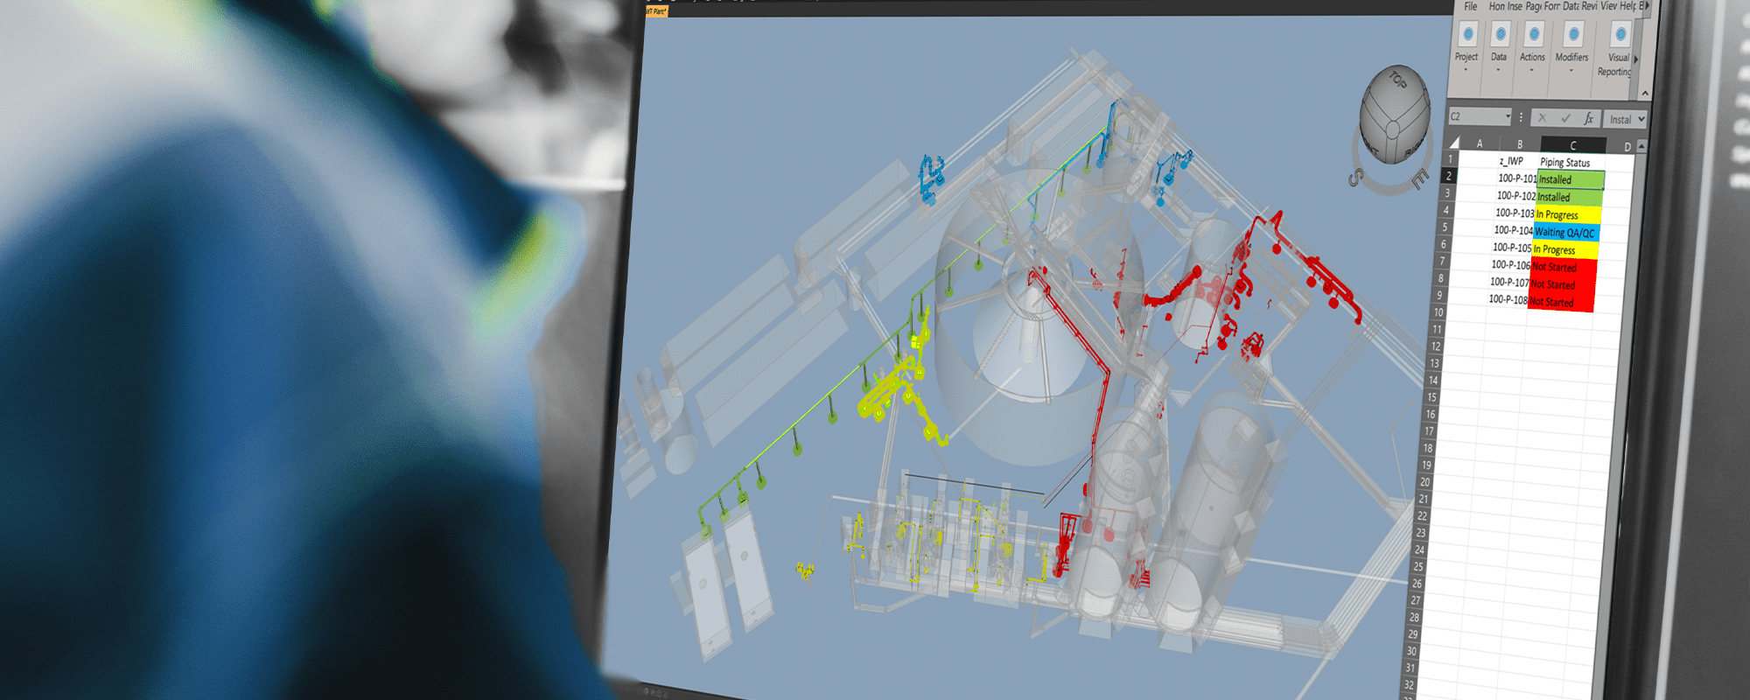
Task: Click the Data ribbon icon
Action: pyautogui.click(x=1500, y=35)
